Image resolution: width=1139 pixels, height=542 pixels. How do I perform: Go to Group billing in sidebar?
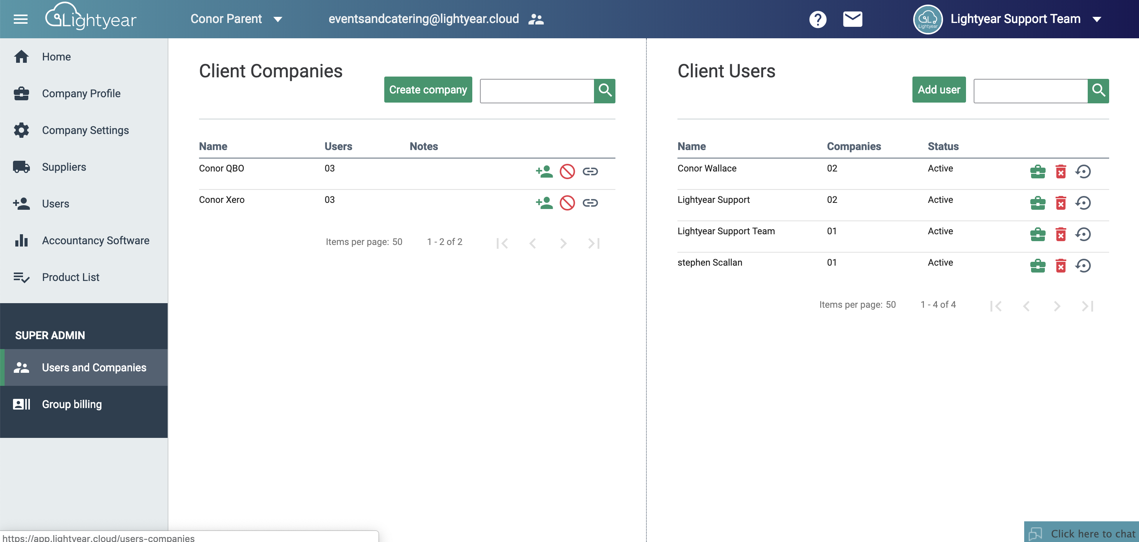tap(72, 404)
